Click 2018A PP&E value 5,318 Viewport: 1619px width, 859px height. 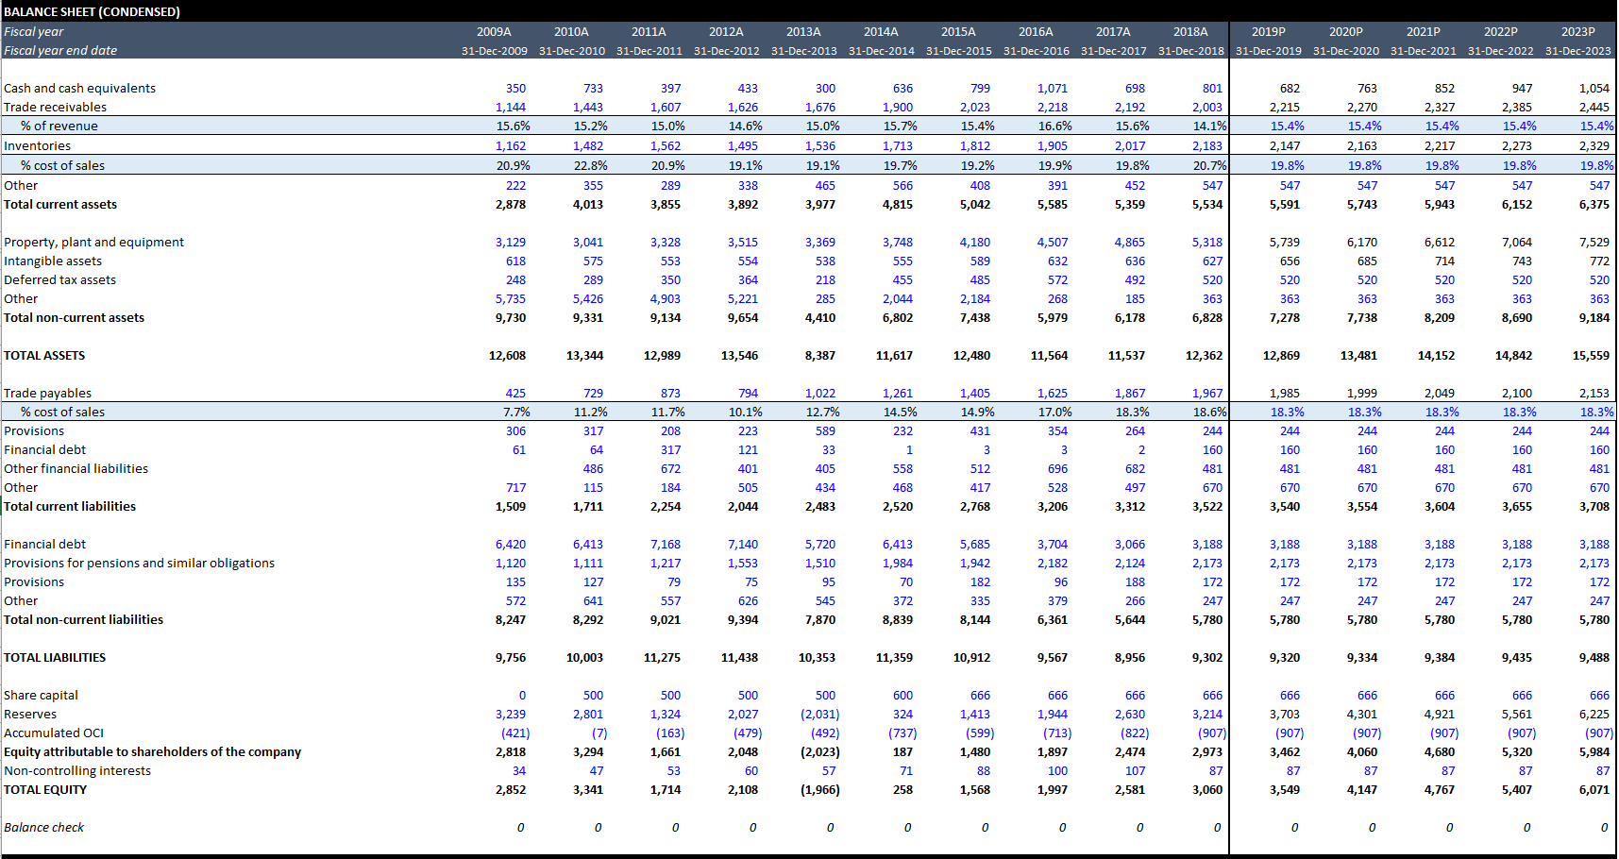tap(1207, 243)
